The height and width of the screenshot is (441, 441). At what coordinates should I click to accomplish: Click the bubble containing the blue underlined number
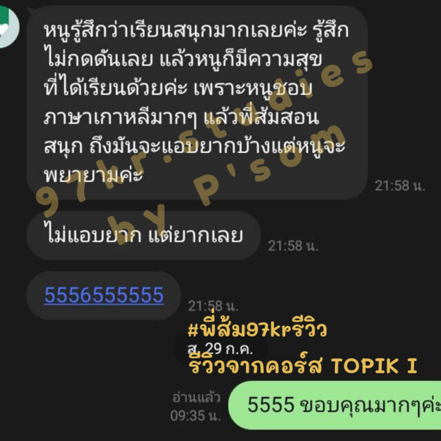click(103, 296)
